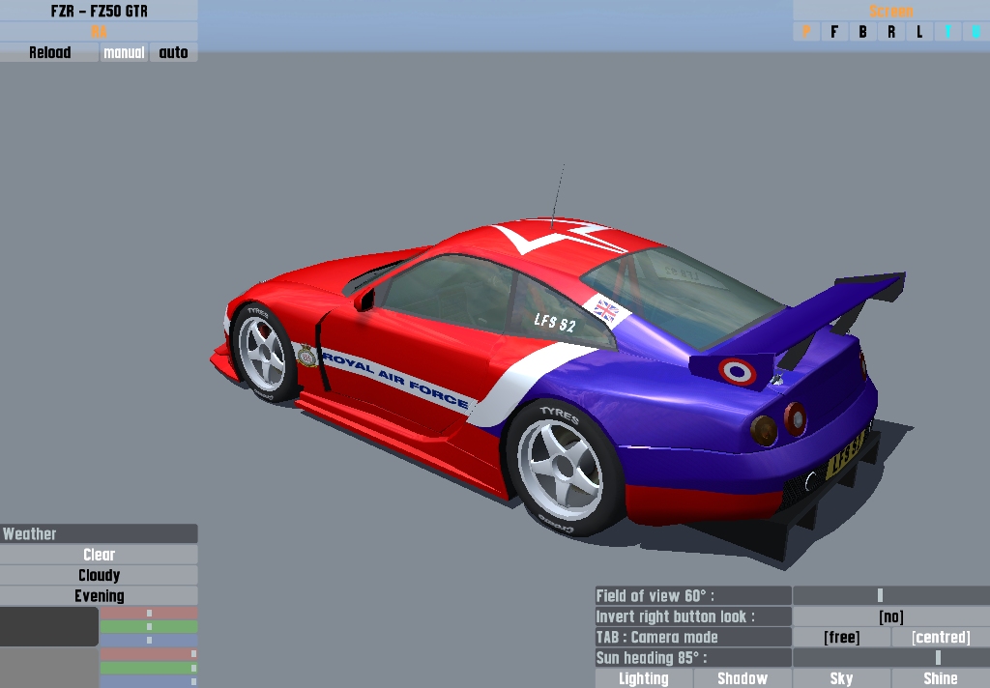Select the Cloudy weather option
Image resolution: width=990 pixels, height=688 pixels.
tap(99, 576)
